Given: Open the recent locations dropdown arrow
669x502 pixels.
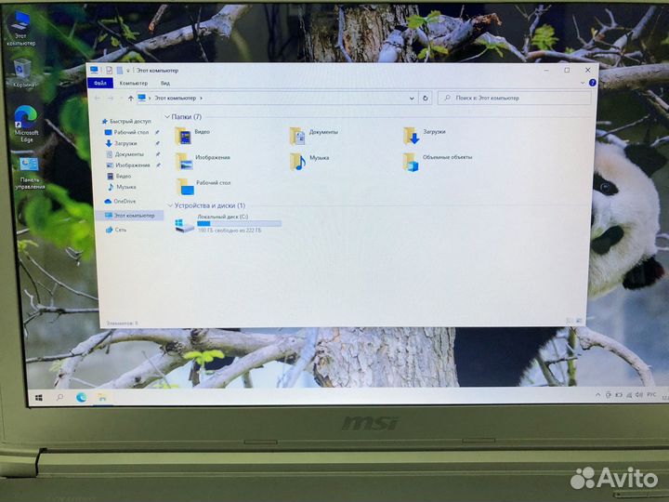Looking at the screenshot, I should click(121, 99).
